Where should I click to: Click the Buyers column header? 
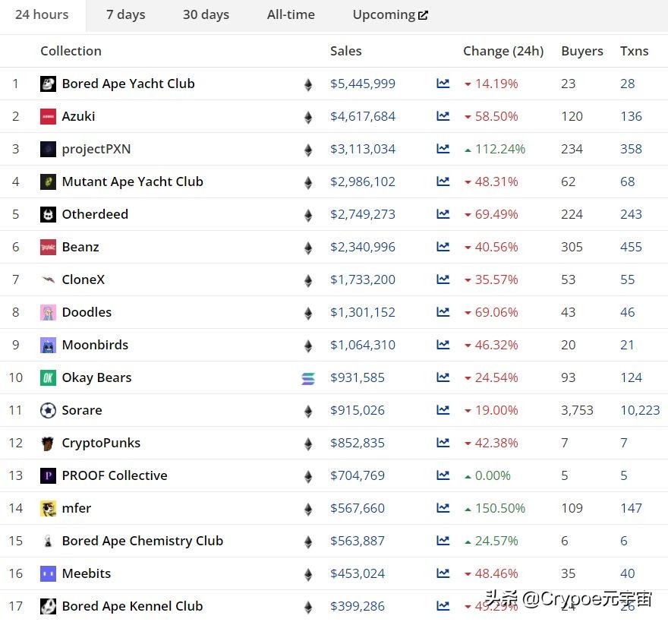tap(582, 51)
